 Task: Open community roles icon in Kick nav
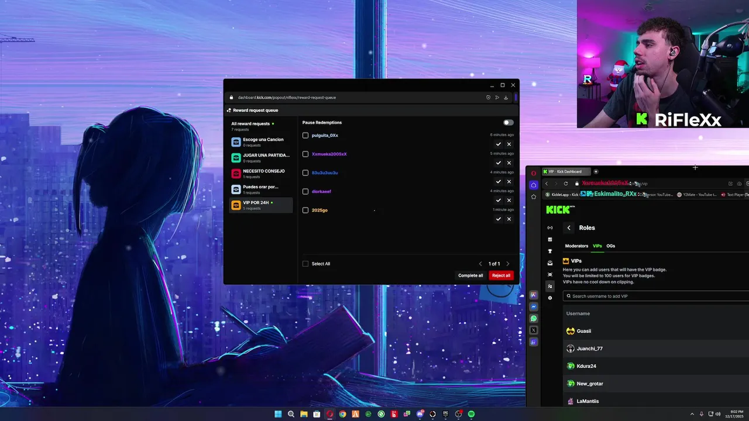(549, 286)
